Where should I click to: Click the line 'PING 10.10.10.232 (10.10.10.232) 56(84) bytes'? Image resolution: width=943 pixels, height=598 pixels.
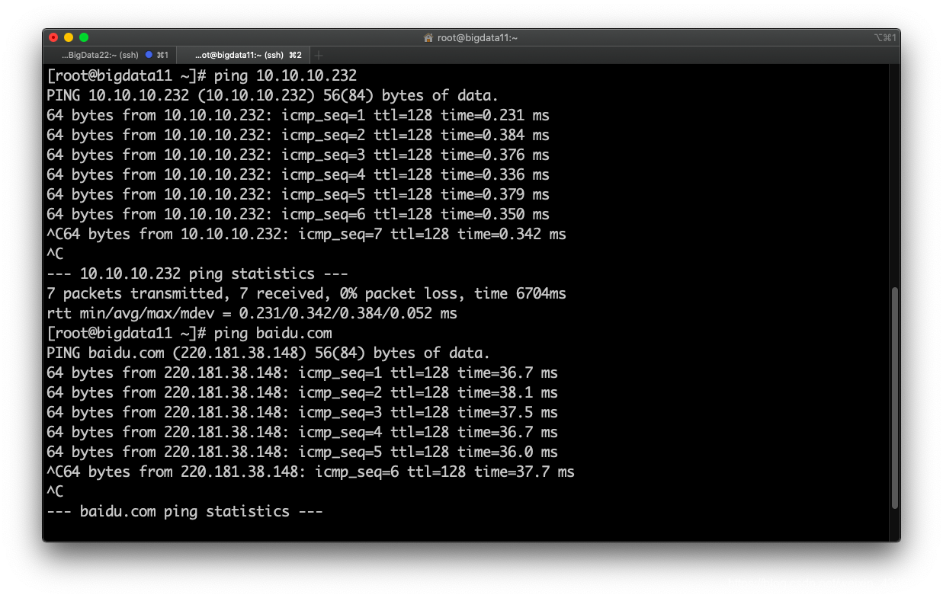click(272, 96)
